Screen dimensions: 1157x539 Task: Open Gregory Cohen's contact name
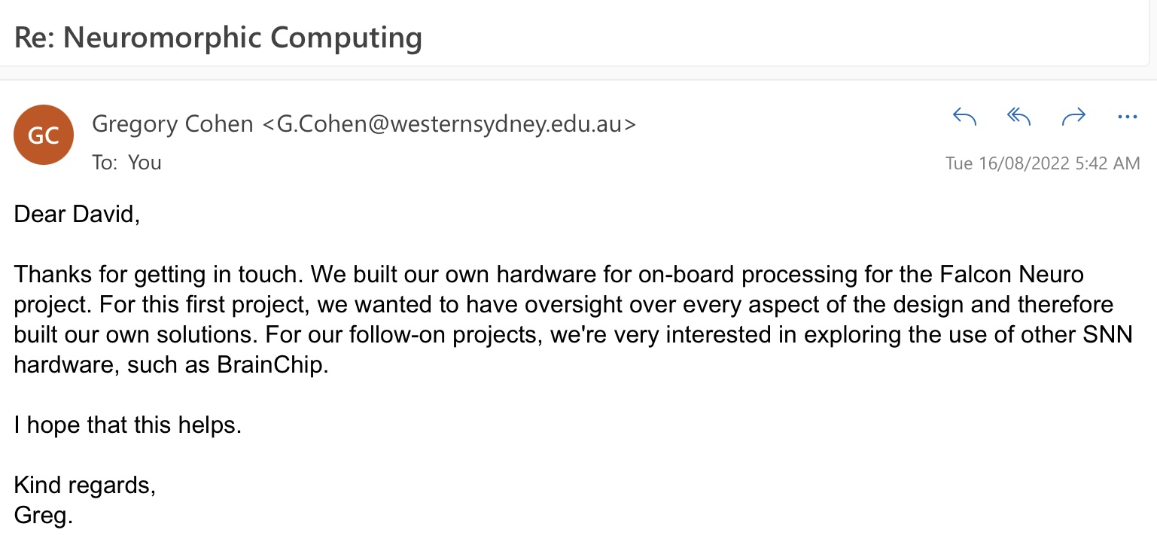(x=172, y=123)
